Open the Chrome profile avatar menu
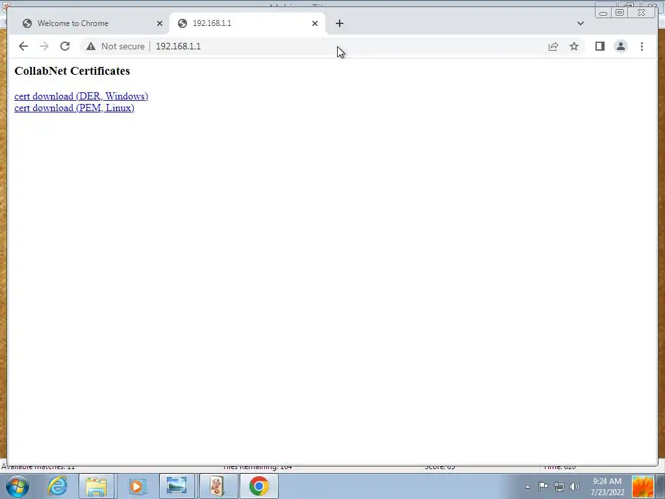Viewport: 665px width, 499px height. (x=620, y=46)
